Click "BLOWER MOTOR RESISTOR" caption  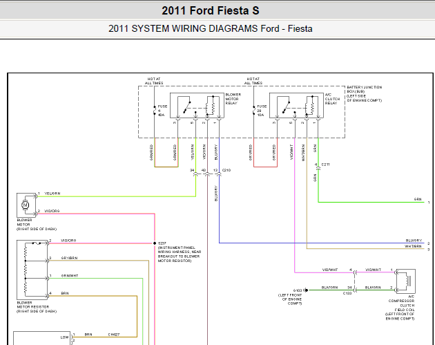click(x=33, y=305)
